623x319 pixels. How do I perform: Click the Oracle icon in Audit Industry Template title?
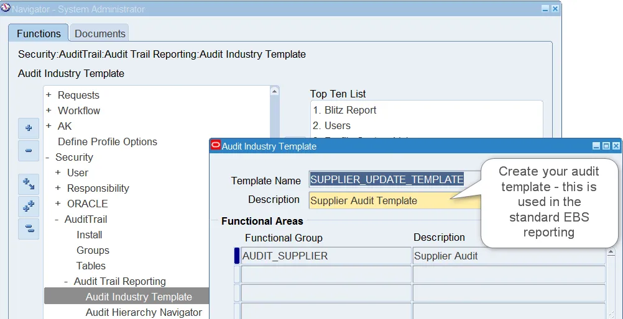coord(215,146)
